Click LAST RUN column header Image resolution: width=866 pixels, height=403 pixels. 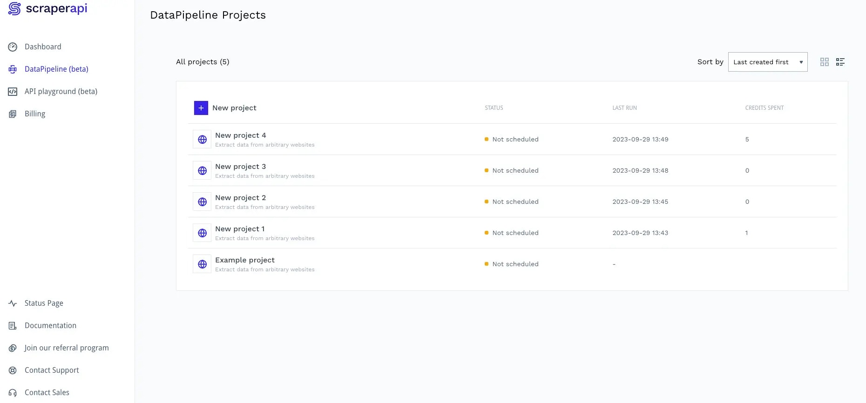coord(624,108)
